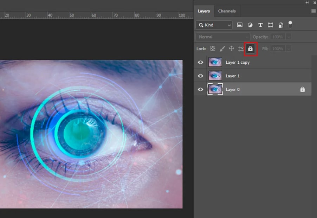317x218 pixels.
Task: Toggle visibility of Layer 0
Action: pos(200,89)
